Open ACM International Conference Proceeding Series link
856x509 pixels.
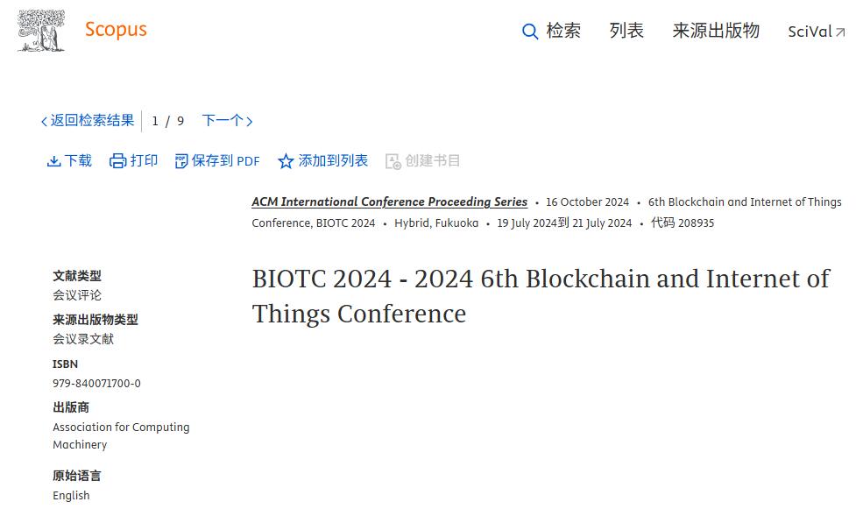(389, 201)
